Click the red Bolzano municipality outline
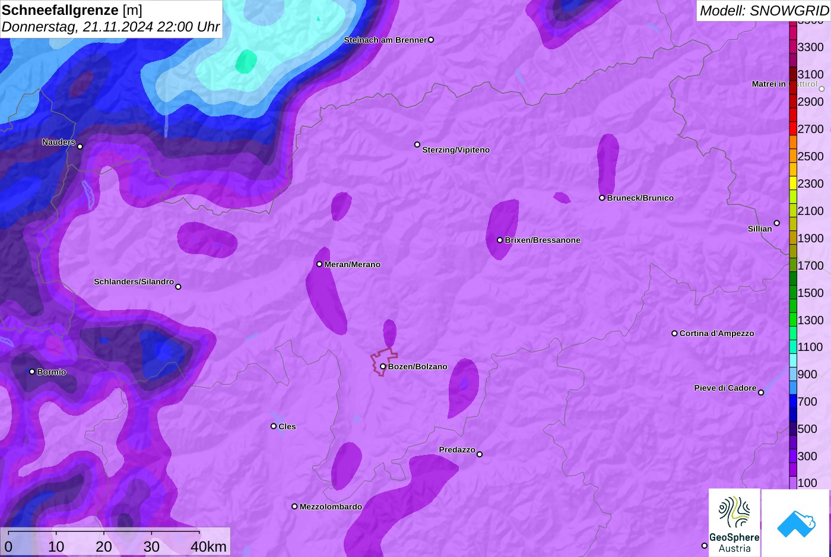This screenshot has width=831, height=557. (x=383, y=361)
